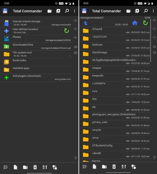Tap button bar settings icon in left panel
The image size is (157, 174).
55,167
